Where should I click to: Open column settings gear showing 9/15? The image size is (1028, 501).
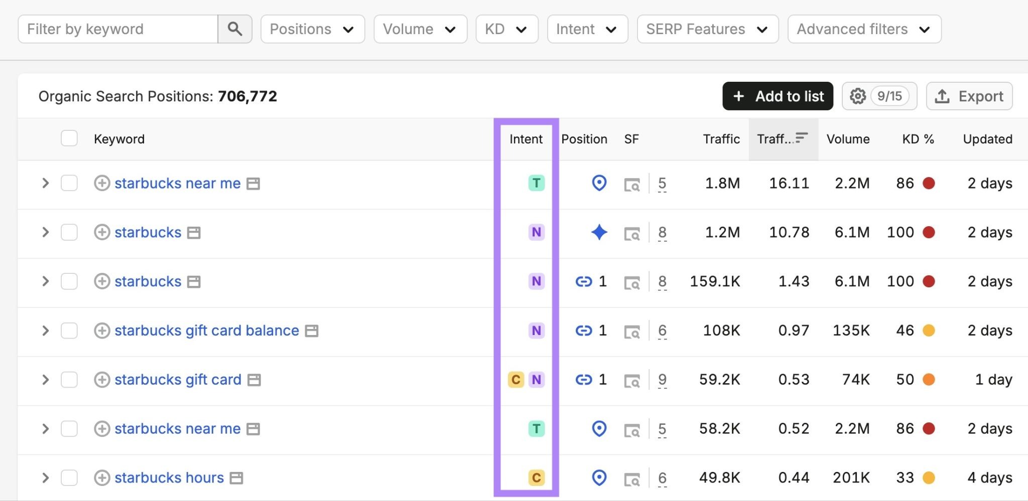[x=879, y=96]
